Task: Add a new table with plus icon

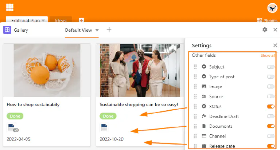Action: pyautogui.click(x=81, y=20)
